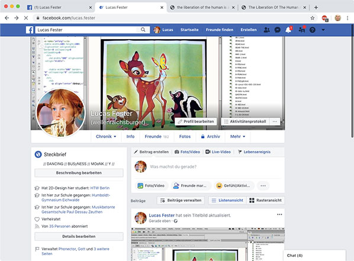Open Musikbetonte Gesamtschule Paul Dessau link

(78, 210)
